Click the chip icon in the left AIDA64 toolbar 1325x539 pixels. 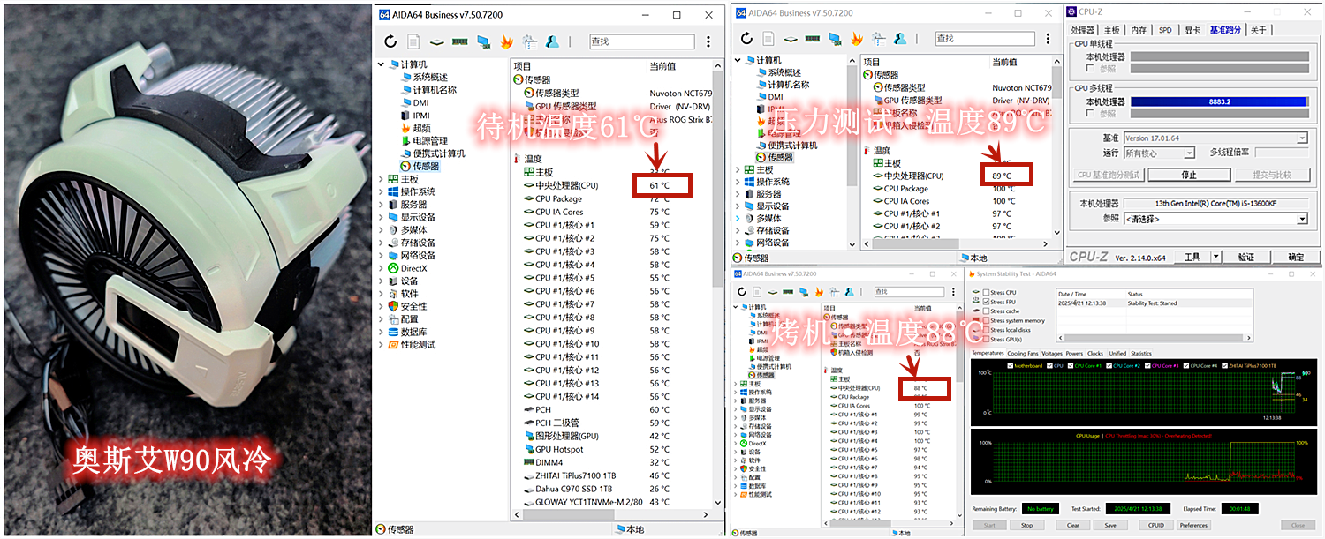(x=437, y=41)
